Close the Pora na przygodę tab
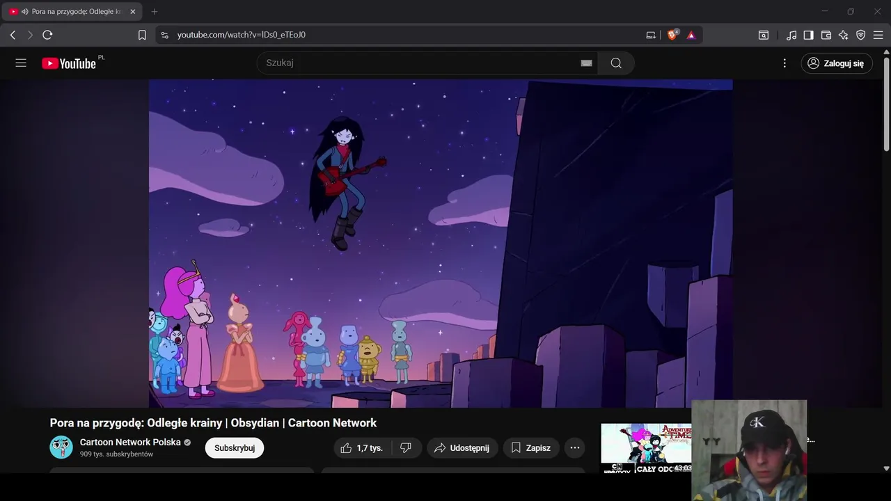 click(x=133, y=12)
